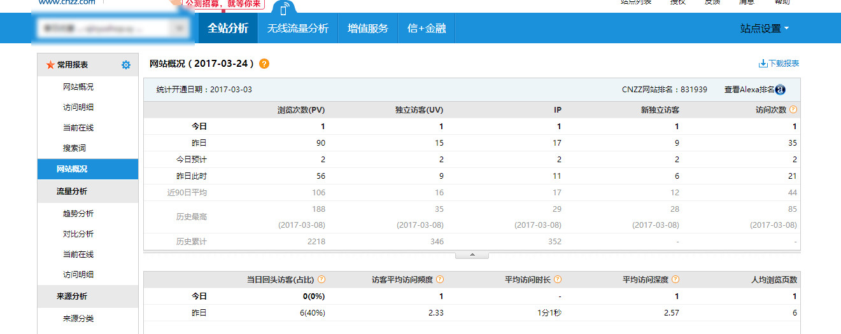
Task: Click 历史累计 UV value 346
Action: pos(437,242)
